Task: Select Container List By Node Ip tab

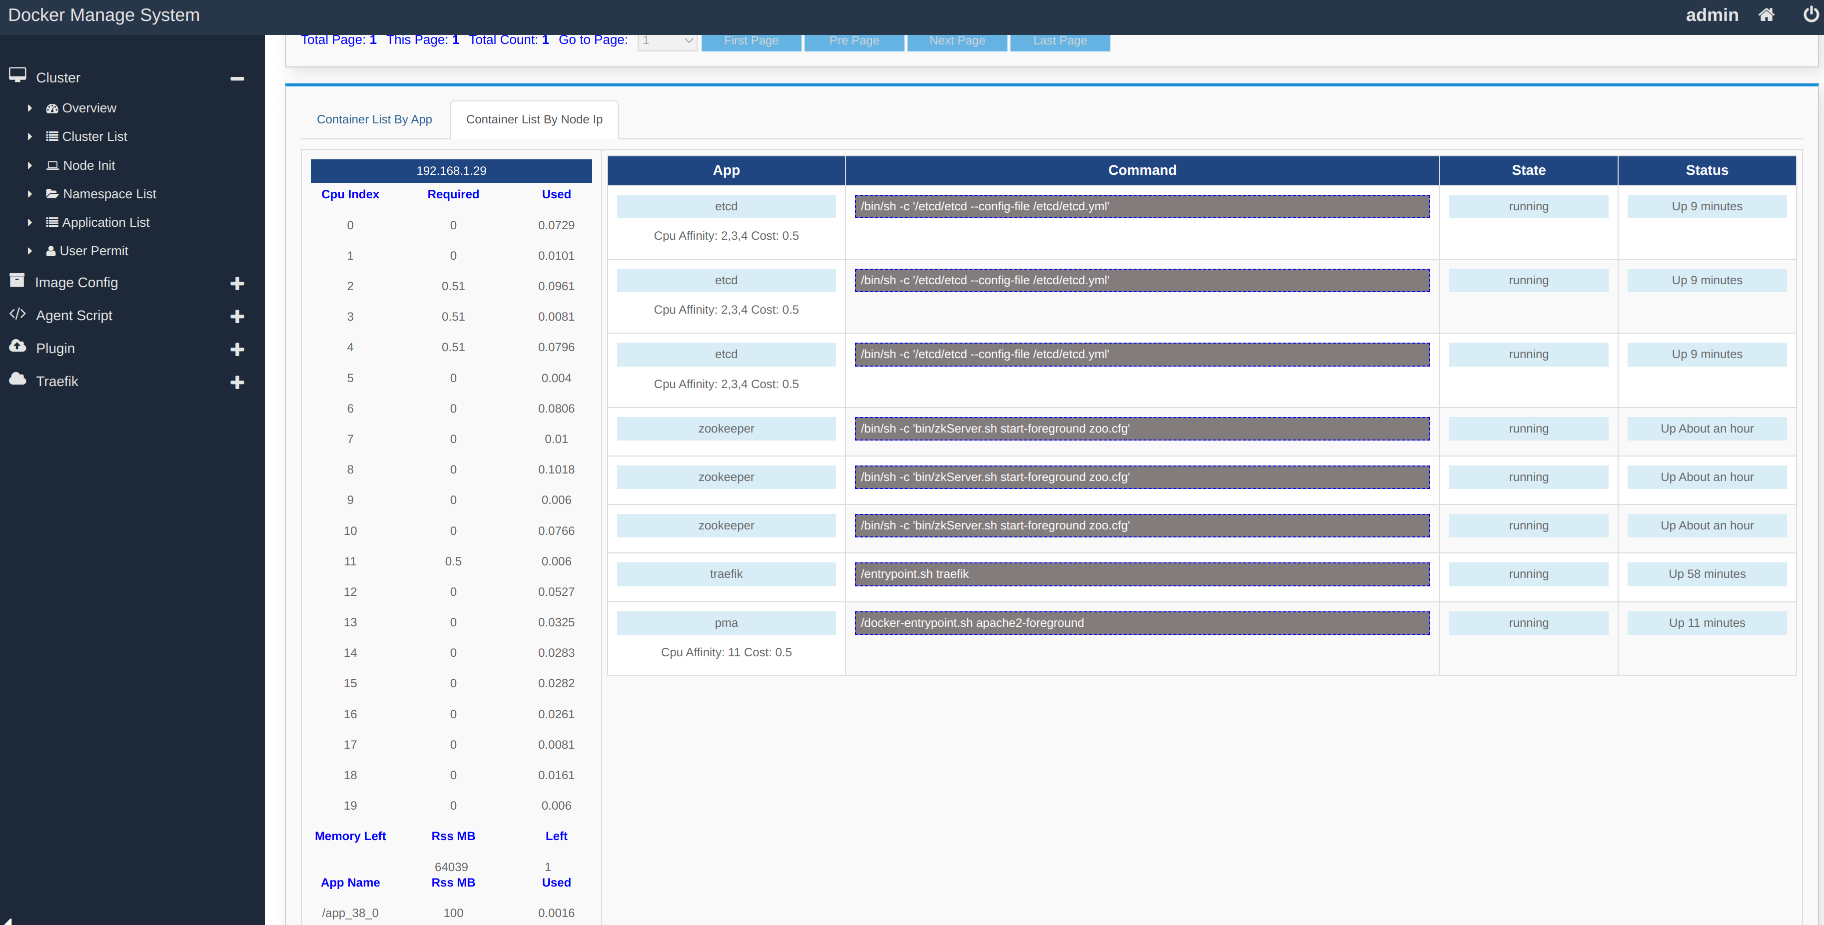Action: [x=534, y=119]
